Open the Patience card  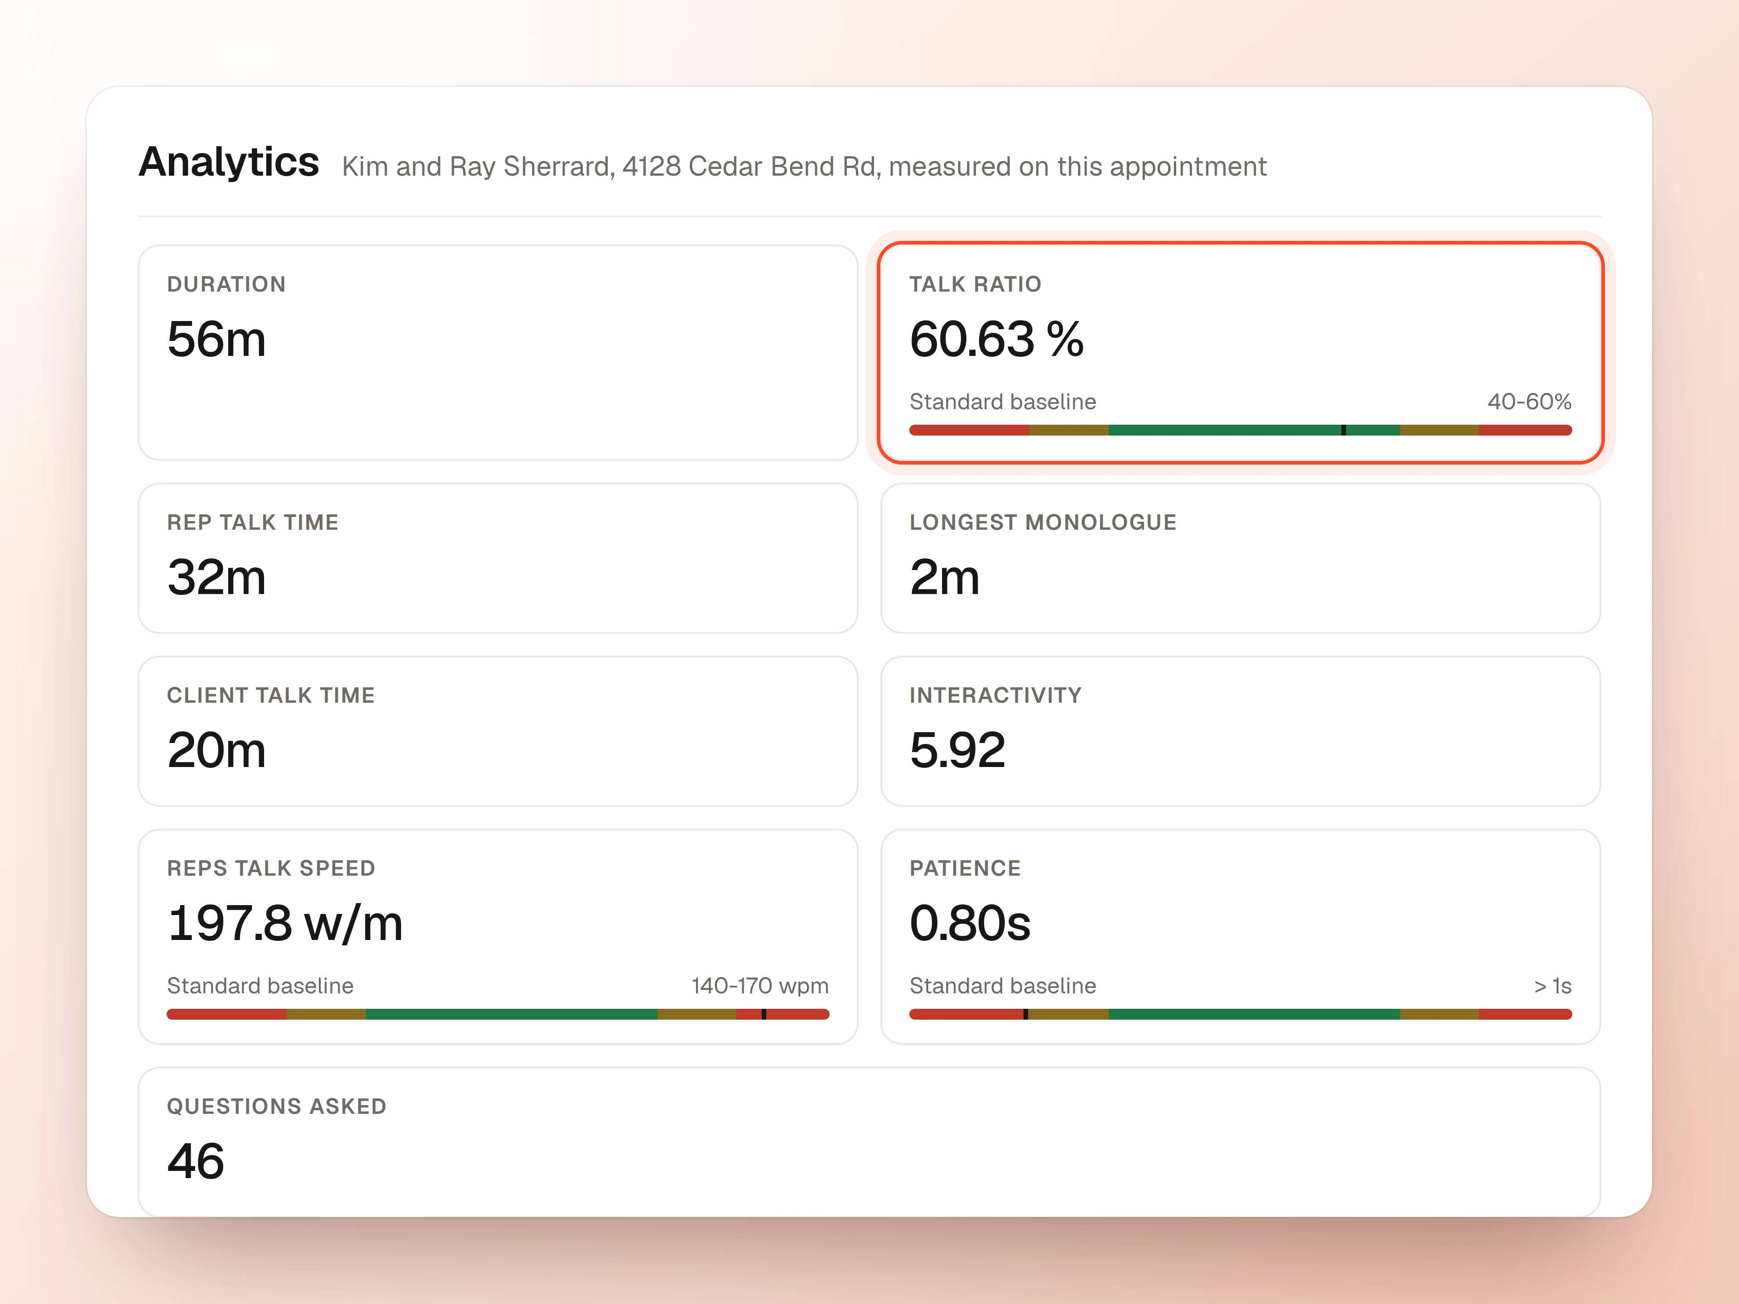coord(1240,936)
